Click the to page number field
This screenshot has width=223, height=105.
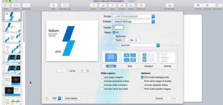tap(137, 40)
